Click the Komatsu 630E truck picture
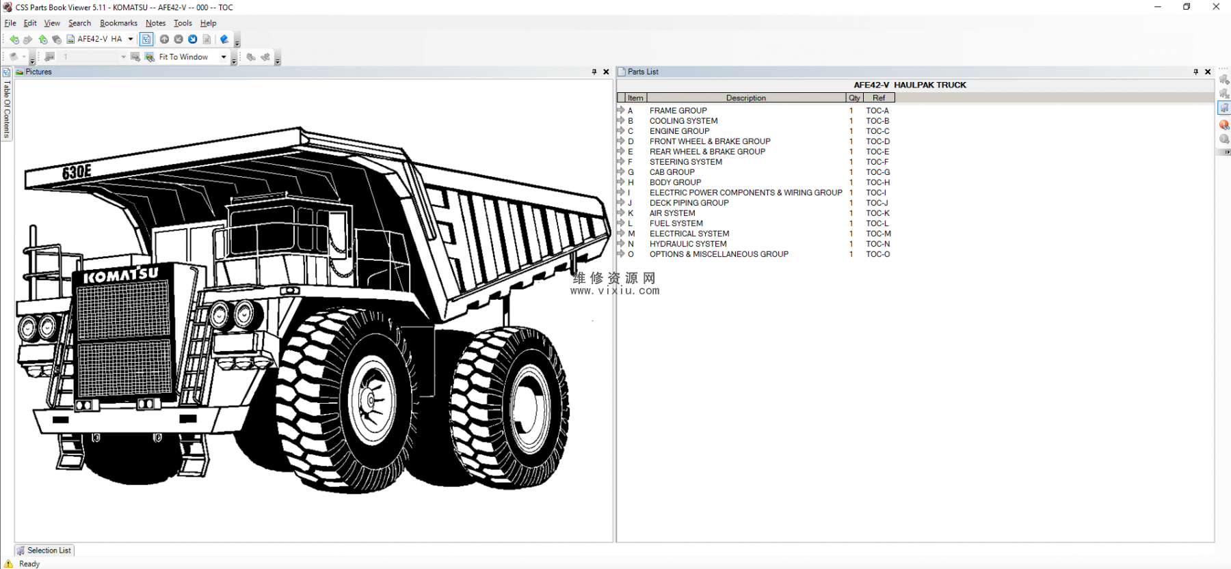 pos(313,311)
